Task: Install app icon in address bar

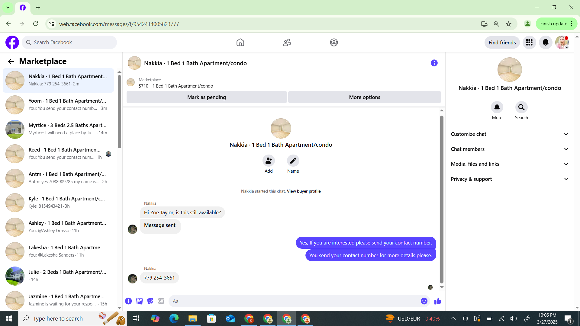Action: click(x=484, y=24)
